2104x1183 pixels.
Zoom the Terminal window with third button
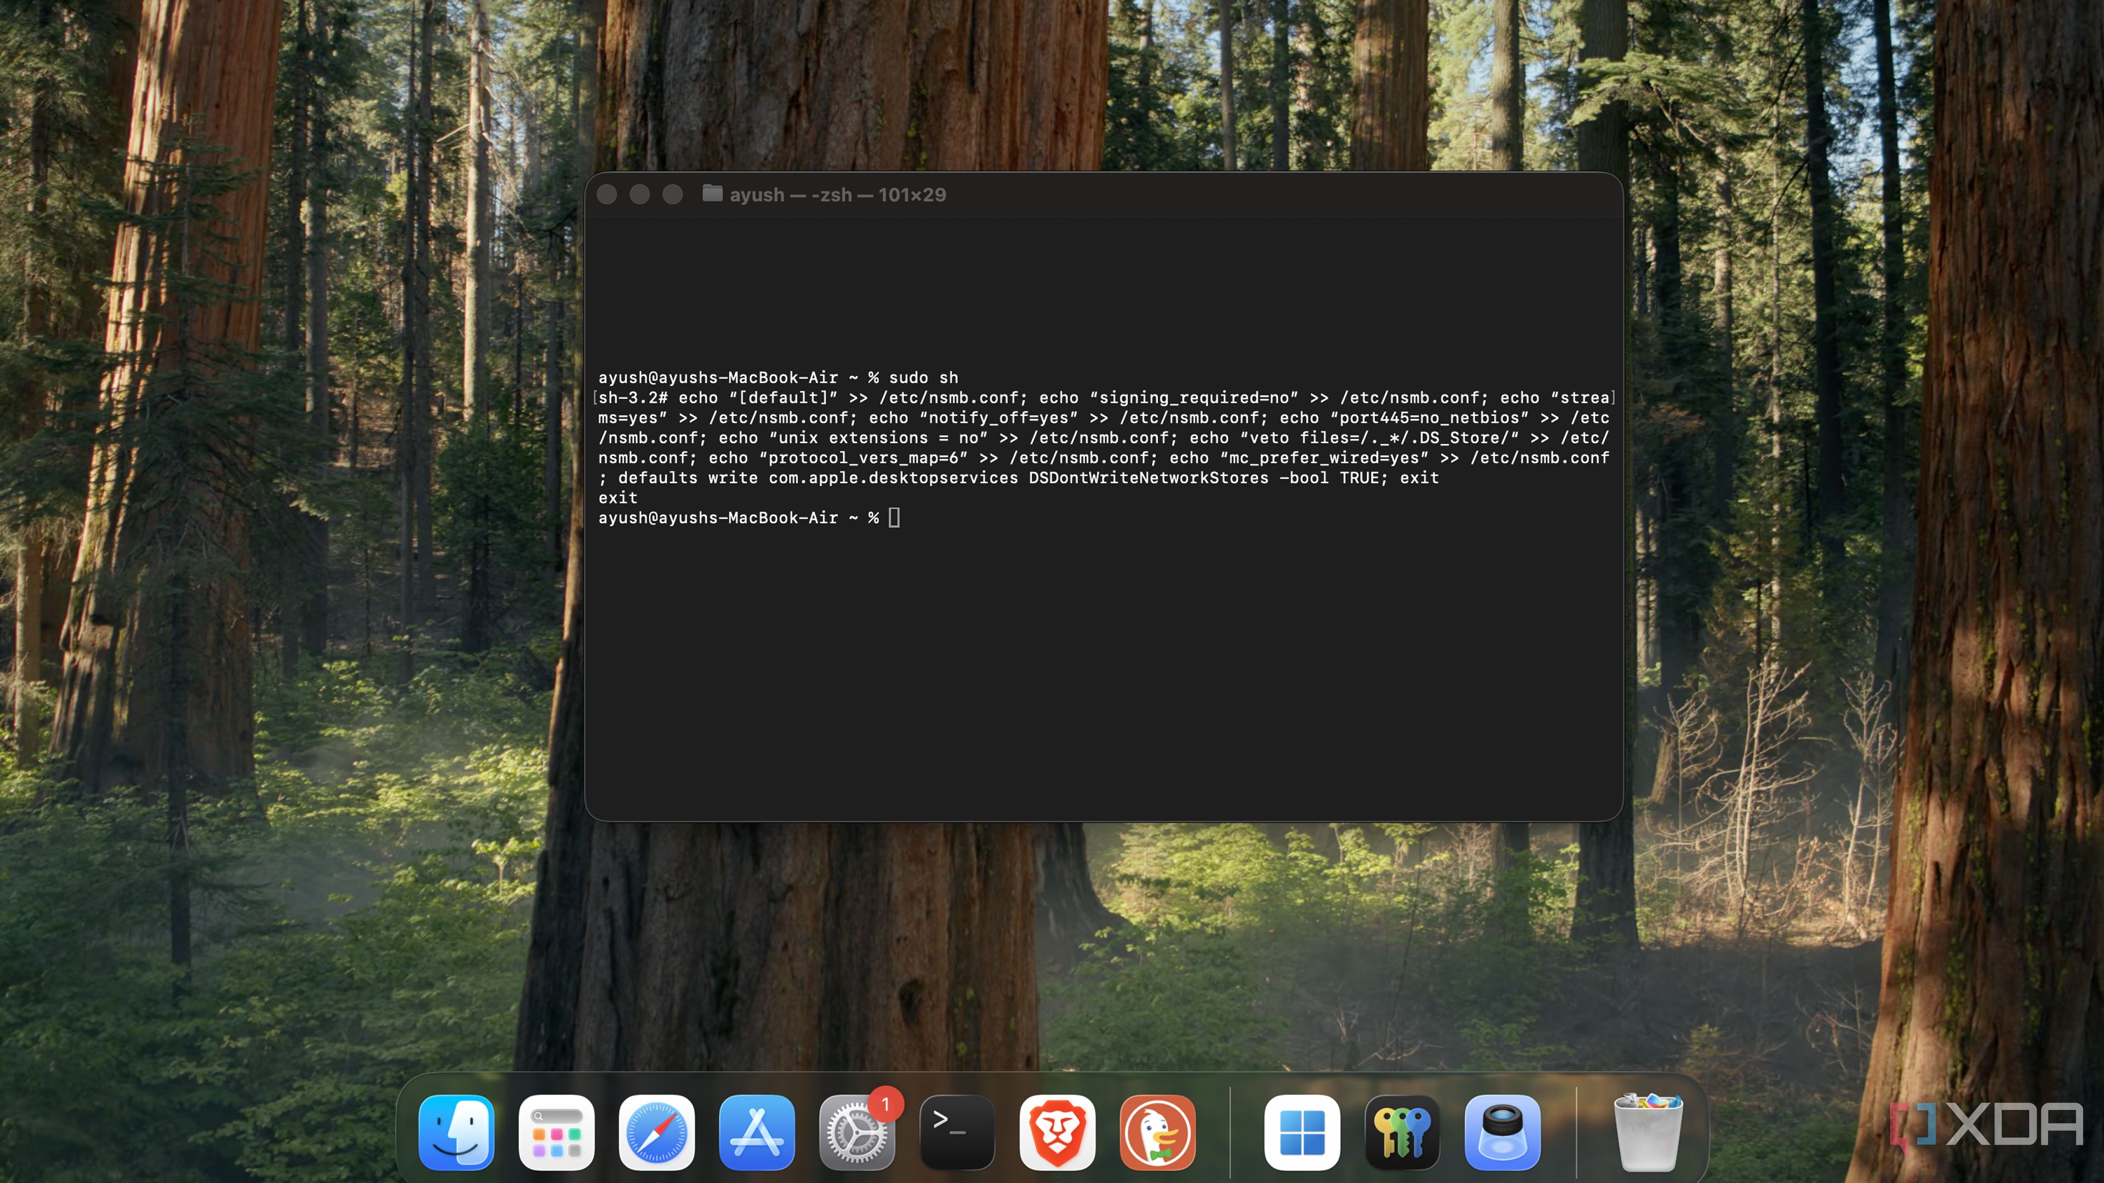672,194
